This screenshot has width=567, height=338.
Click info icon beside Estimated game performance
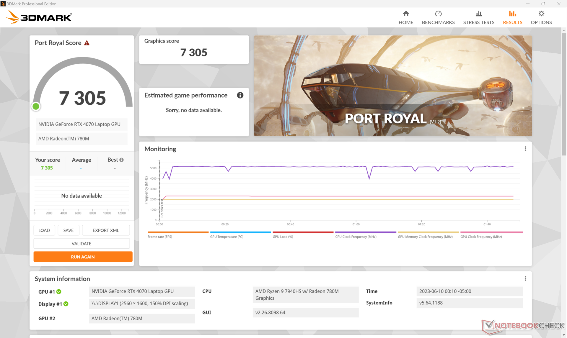(x=240, y=95)
